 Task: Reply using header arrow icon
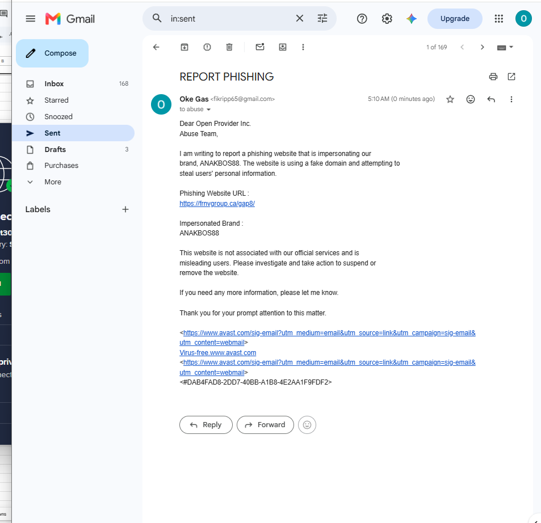click(x=491, y=99)
